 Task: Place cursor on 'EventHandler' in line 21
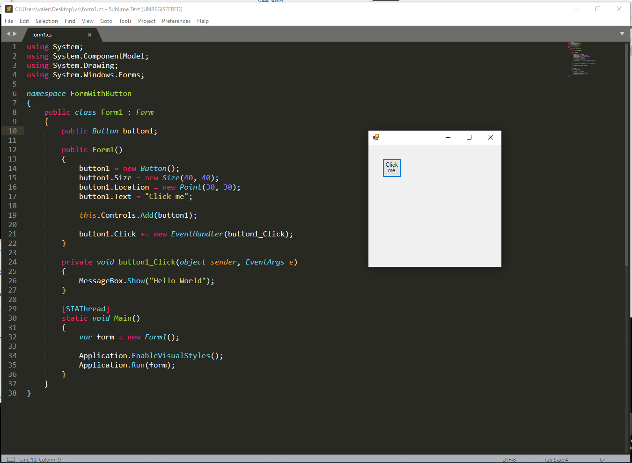click(197, 234)
